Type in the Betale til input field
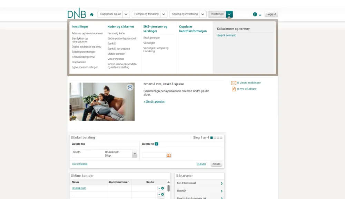The height and width of the screenshot is (199, 345). click(154, 155)
